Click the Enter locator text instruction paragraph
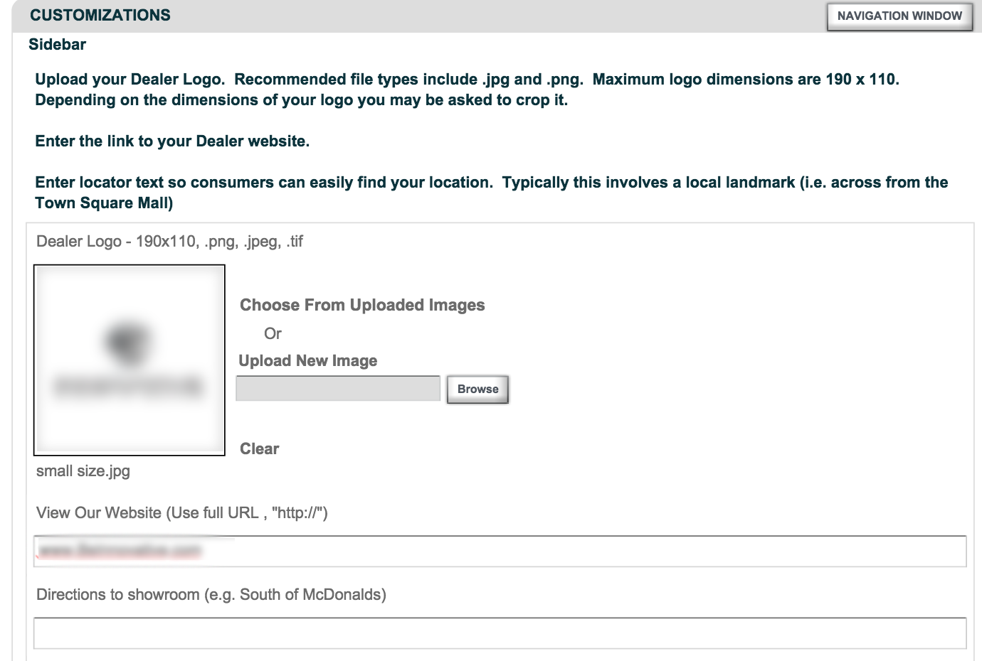Image resolution: width=982 pixels, height=661 pixels. [492, 193]
